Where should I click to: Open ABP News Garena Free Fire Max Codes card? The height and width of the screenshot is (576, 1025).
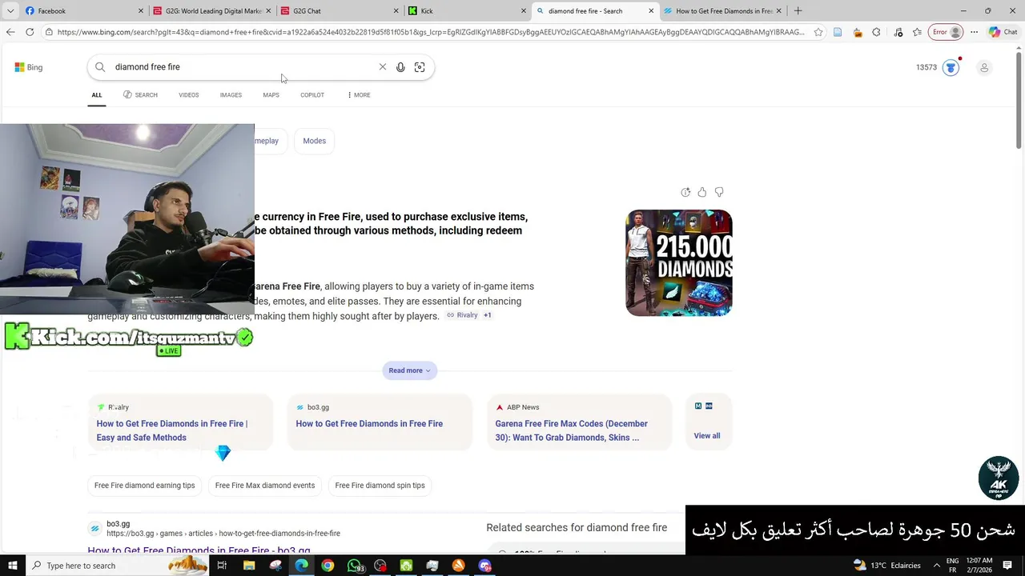pos(579,422)
